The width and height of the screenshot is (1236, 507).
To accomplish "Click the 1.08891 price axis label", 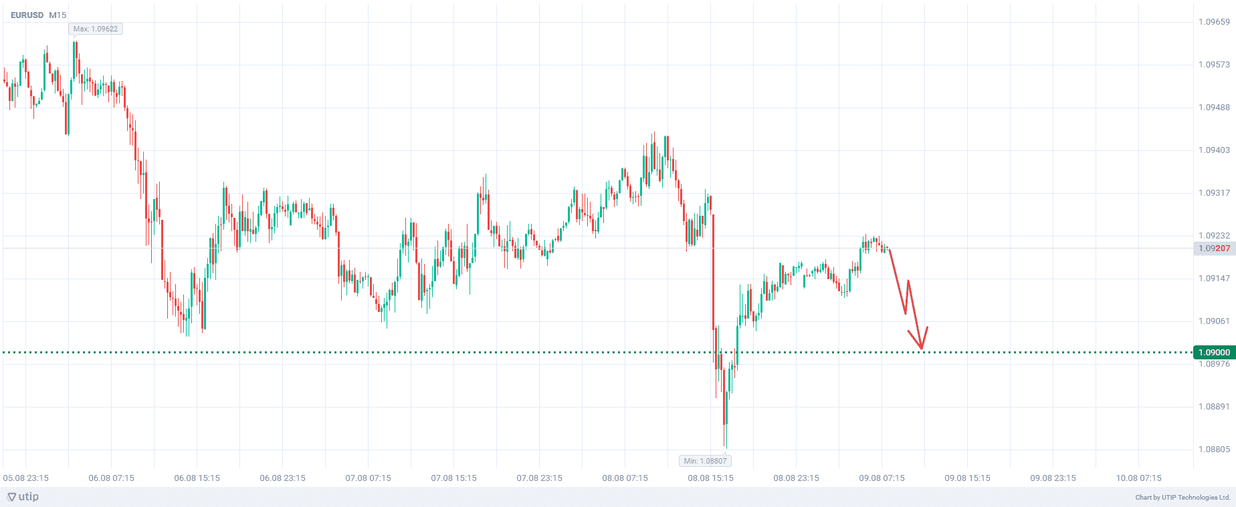I will 1214,406.
